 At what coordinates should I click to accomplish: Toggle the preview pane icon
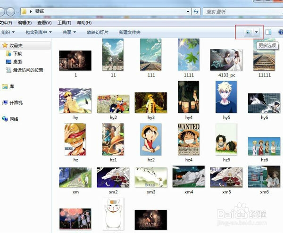268,32
